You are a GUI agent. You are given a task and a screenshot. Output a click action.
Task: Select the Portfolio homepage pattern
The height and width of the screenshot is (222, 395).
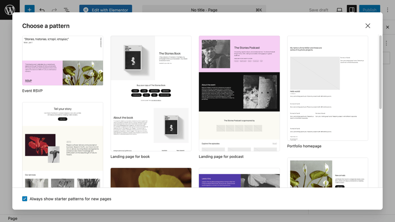[327, 89]
